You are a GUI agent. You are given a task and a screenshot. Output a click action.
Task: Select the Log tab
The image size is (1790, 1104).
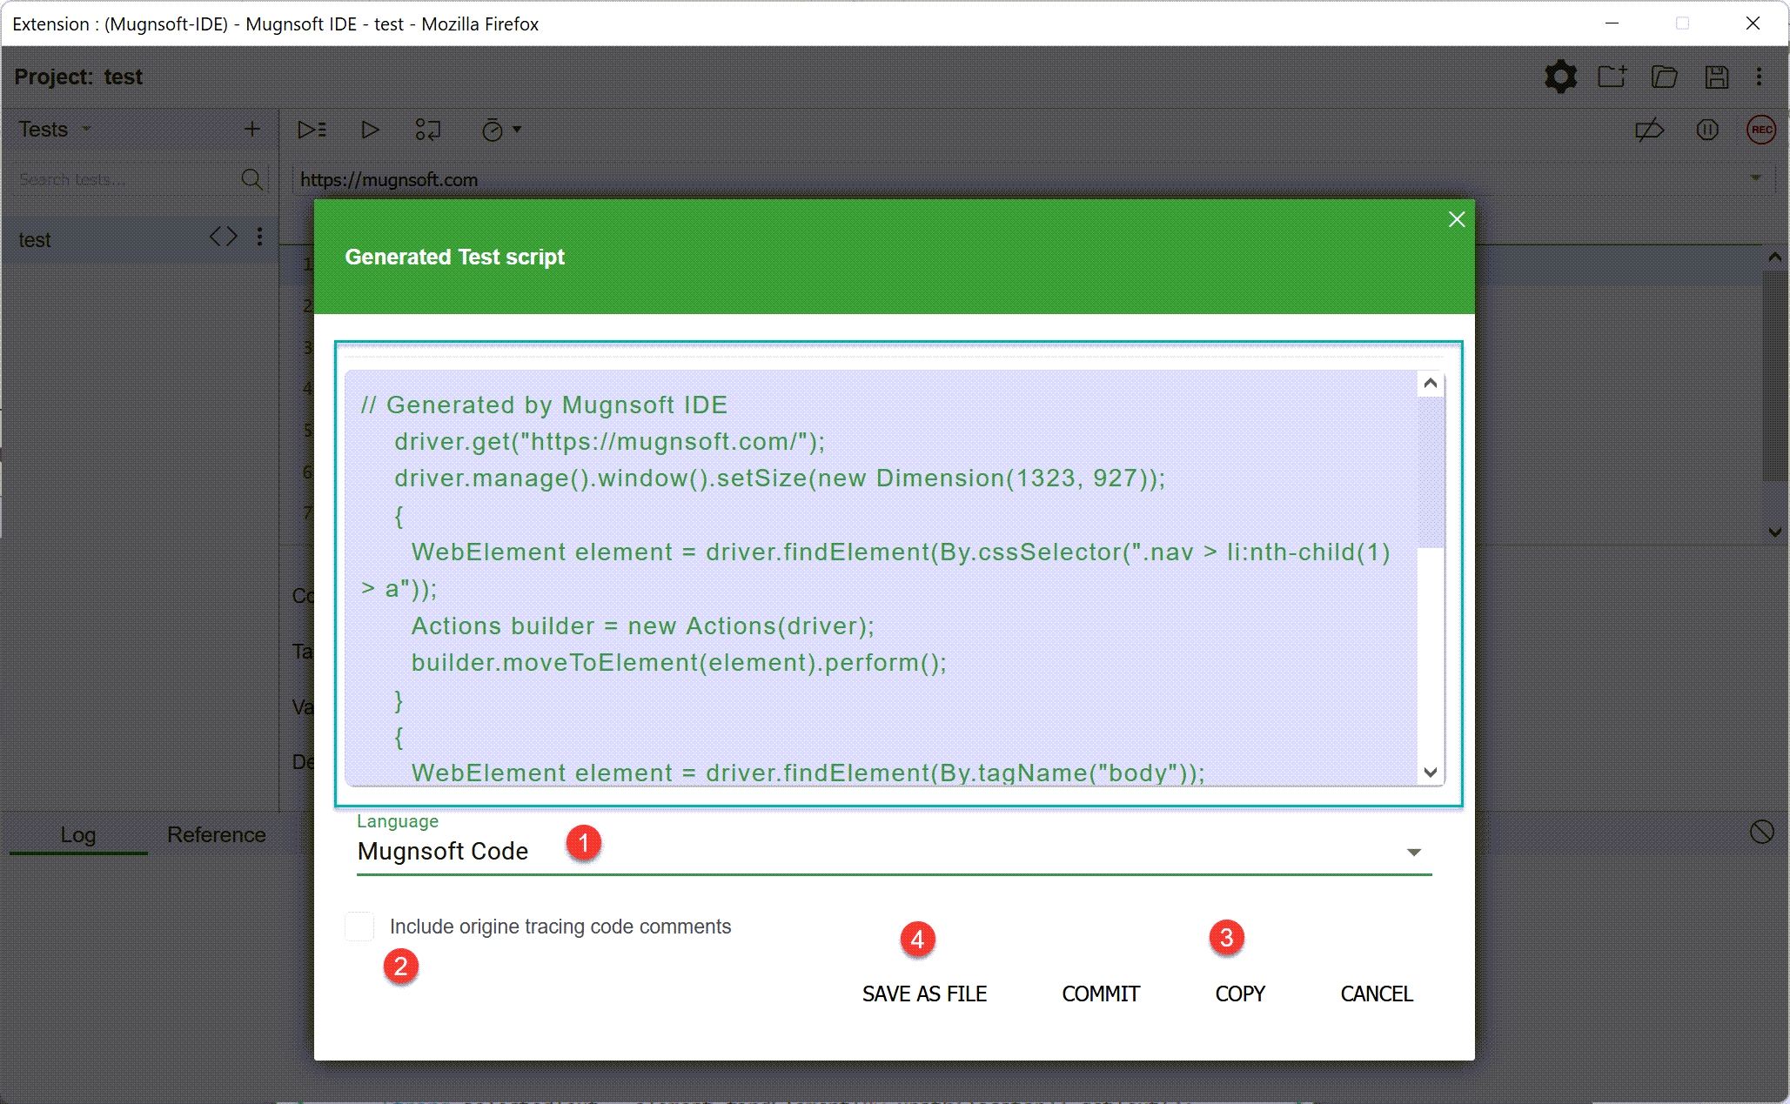pos(77,834)
